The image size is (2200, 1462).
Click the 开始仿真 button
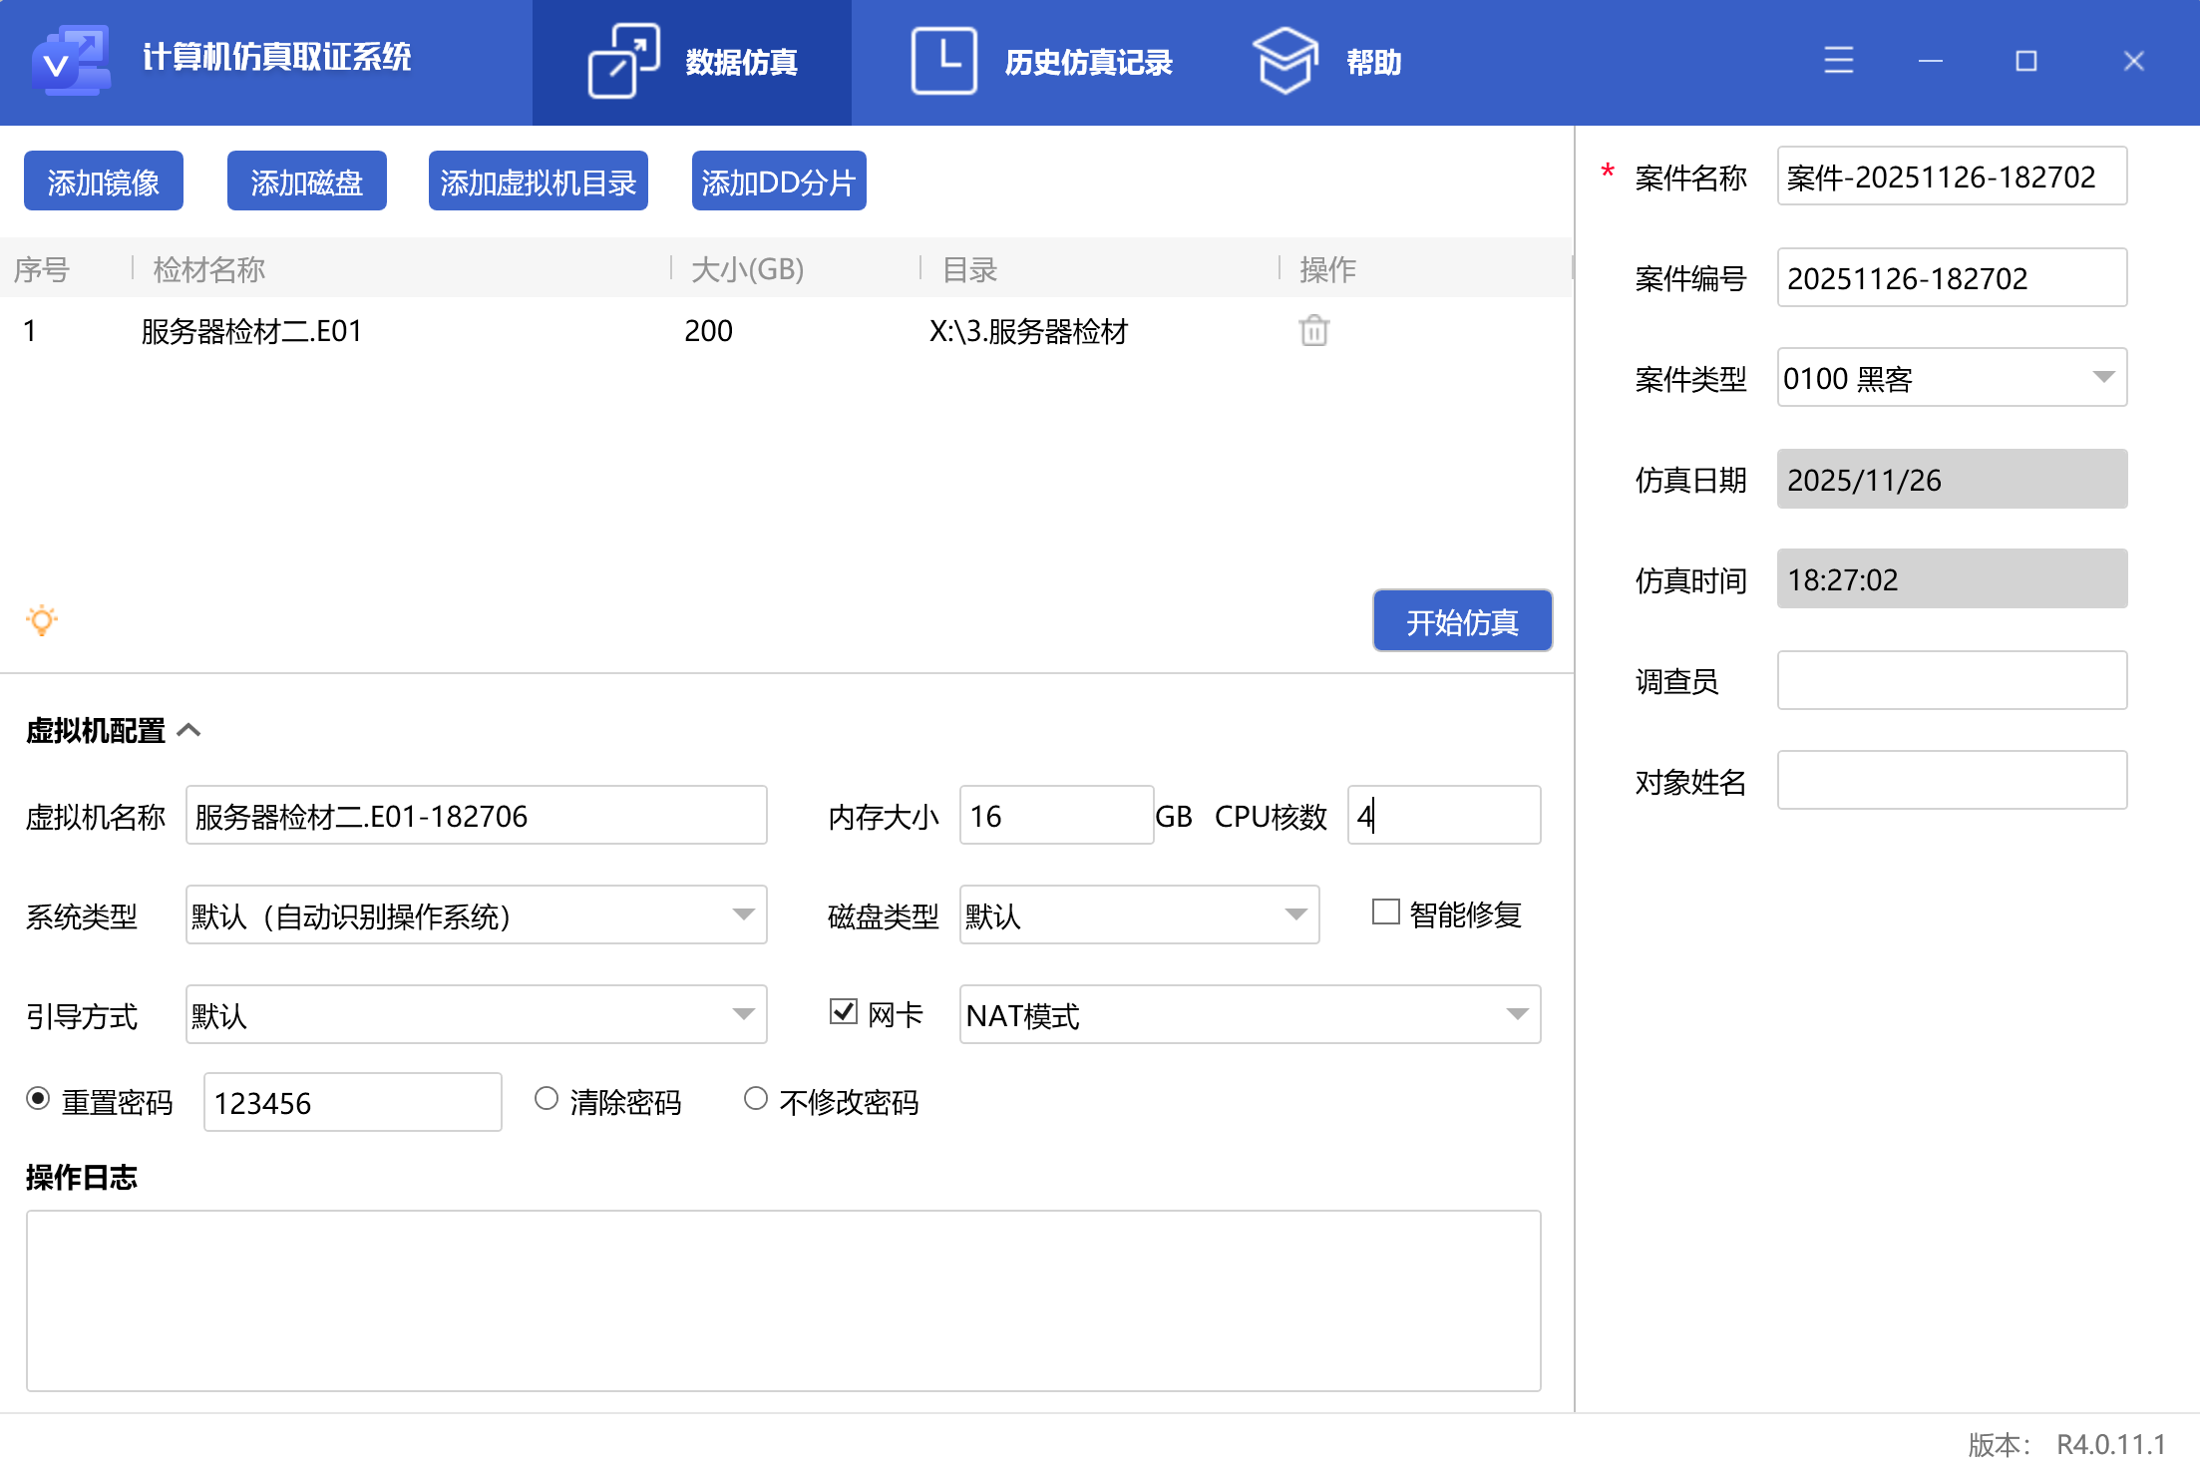1462,620
